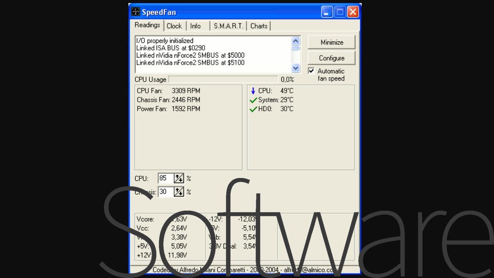494x278 pixels.
Task: Close the SpeedFan window
Action: (353, 12)
